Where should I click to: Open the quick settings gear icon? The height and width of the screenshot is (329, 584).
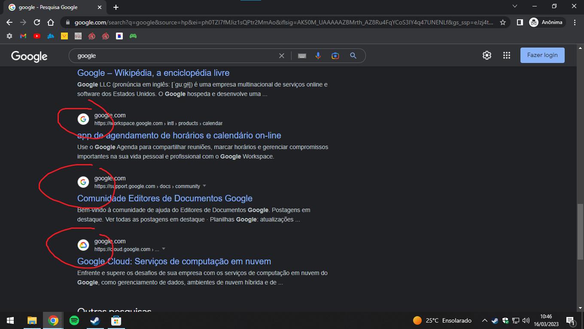487,55
